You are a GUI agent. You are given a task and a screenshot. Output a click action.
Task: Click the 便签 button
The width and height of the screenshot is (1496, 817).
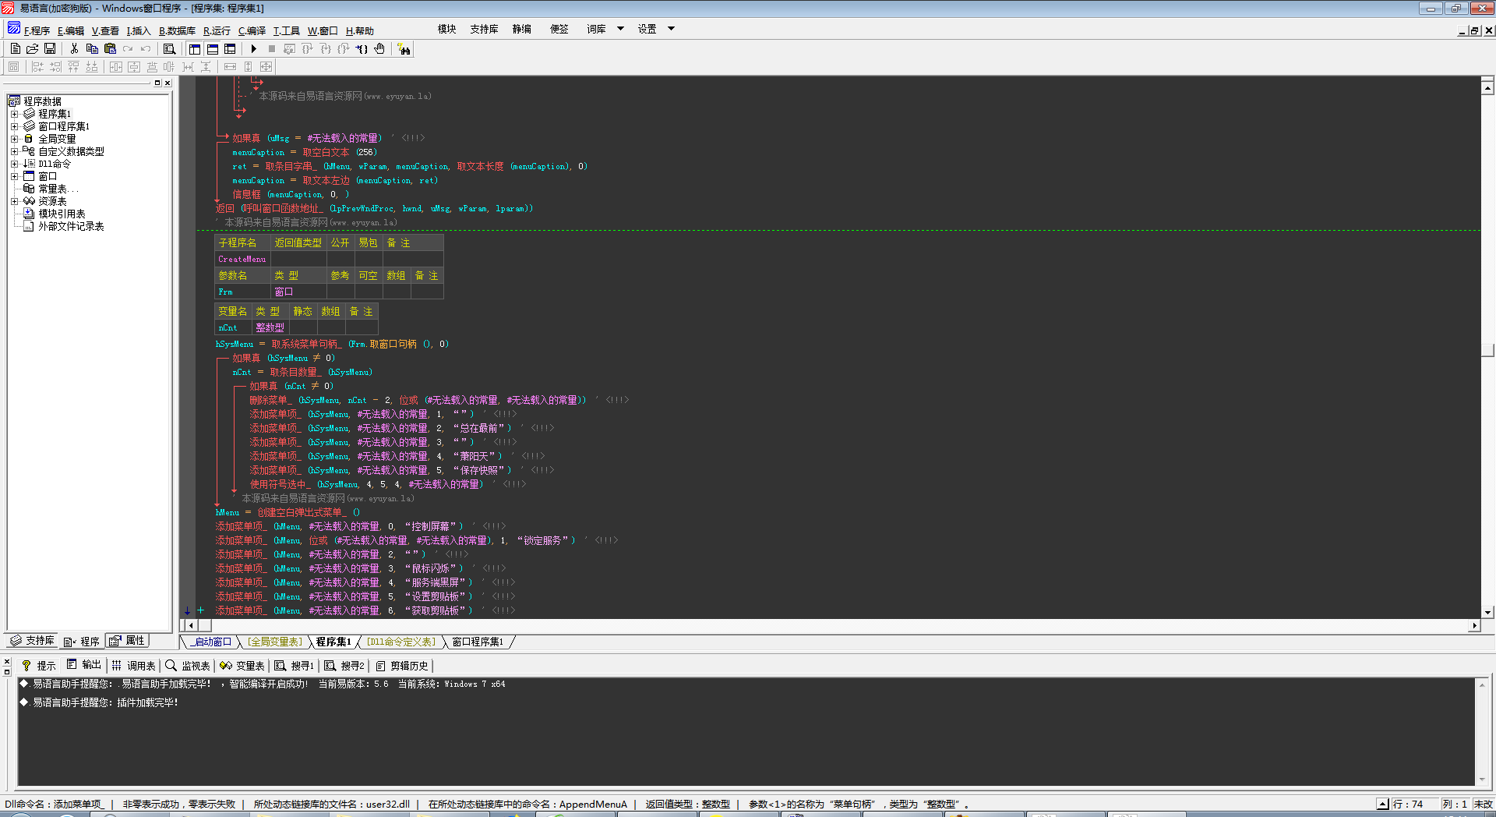click(559, 29)
